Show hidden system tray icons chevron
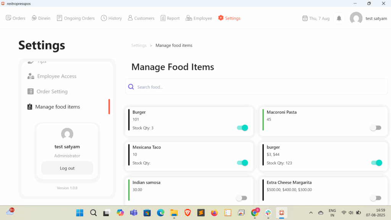Screen dimensions: 391x220 coord(311,213)
